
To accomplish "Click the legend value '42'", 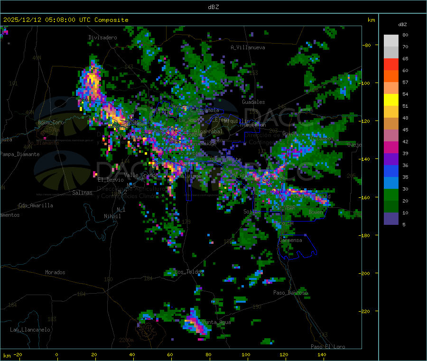I will tap(405, 141).
